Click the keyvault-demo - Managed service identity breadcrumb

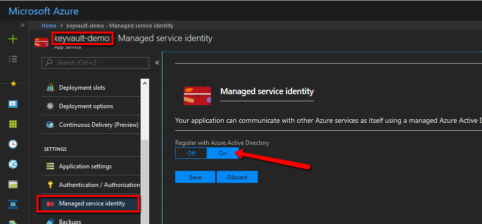coord(120,26)
